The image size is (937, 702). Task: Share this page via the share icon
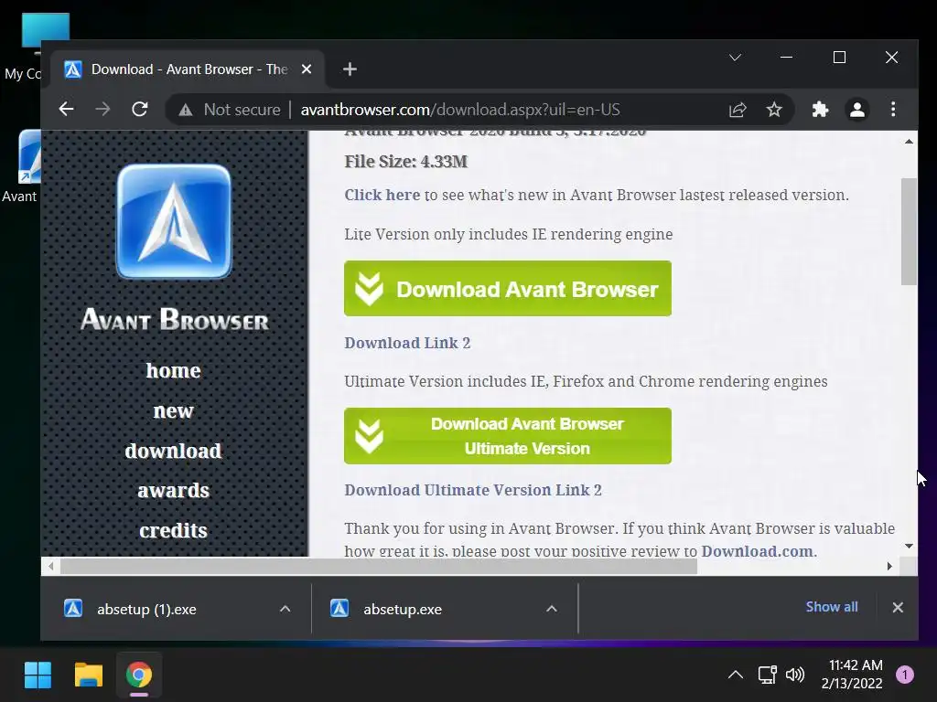tap(738, 110)
